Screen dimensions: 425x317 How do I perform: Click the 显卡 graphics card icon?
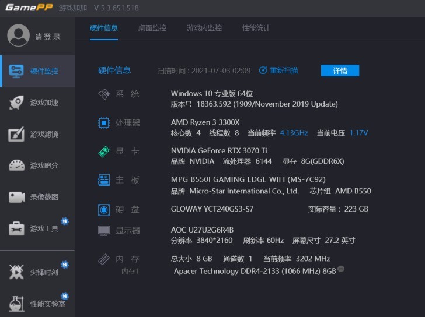[104, 152]
